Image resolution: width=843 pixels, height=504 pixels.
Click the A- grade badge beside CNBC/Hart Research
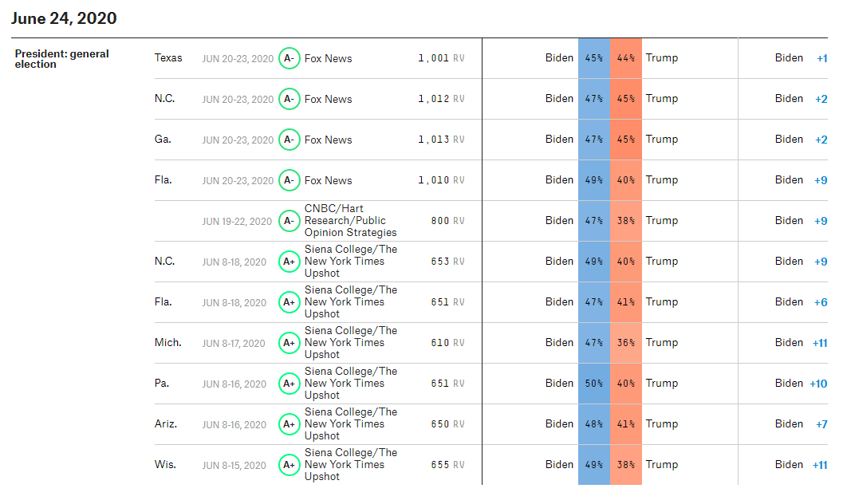pyautogui.click(x=289, y=221)
